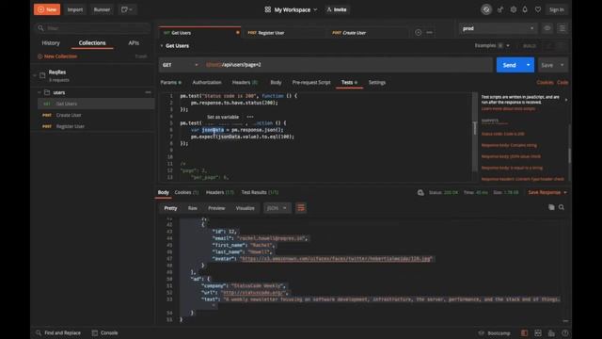Screen dimensions: 602x339
Task: Click the sidebar Filter search field
Action: (x=93, y=28)
